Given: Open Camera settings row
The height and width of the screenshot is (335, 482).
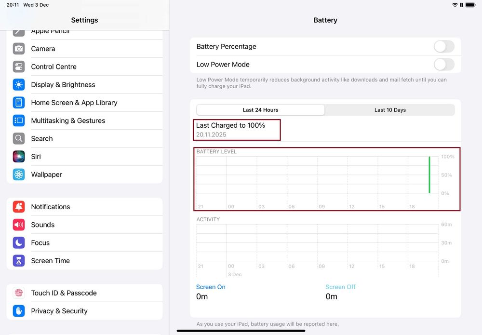Looking at the screenshot, I should [x=84, y=49].
